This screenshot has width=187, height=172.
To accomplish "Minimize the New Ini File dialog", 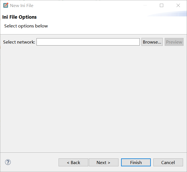I will pos(145,5).
